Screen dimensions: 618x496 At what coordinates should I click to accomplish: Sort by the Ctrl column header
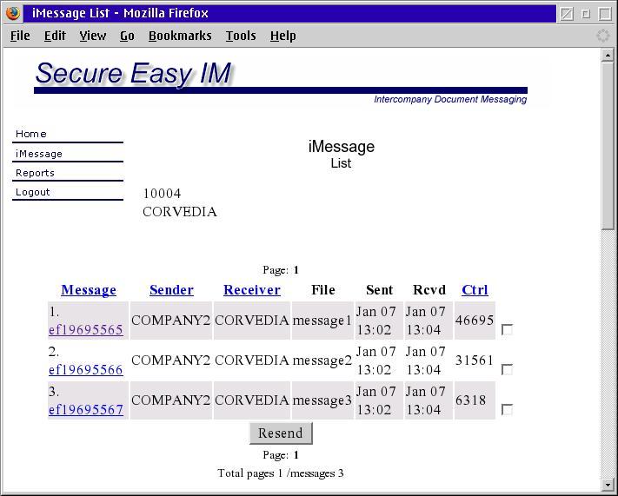point(475,290)
